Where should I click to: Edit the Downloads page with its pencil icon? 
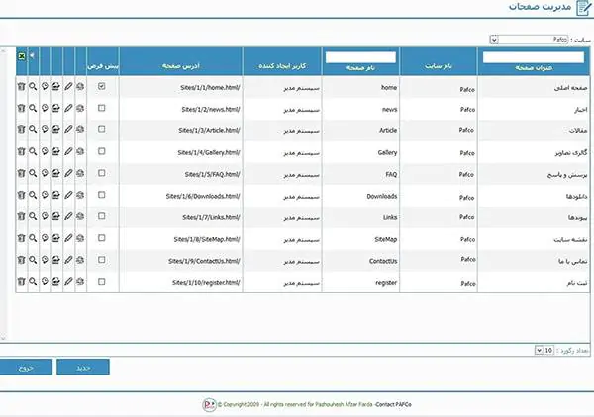(68, 195)
